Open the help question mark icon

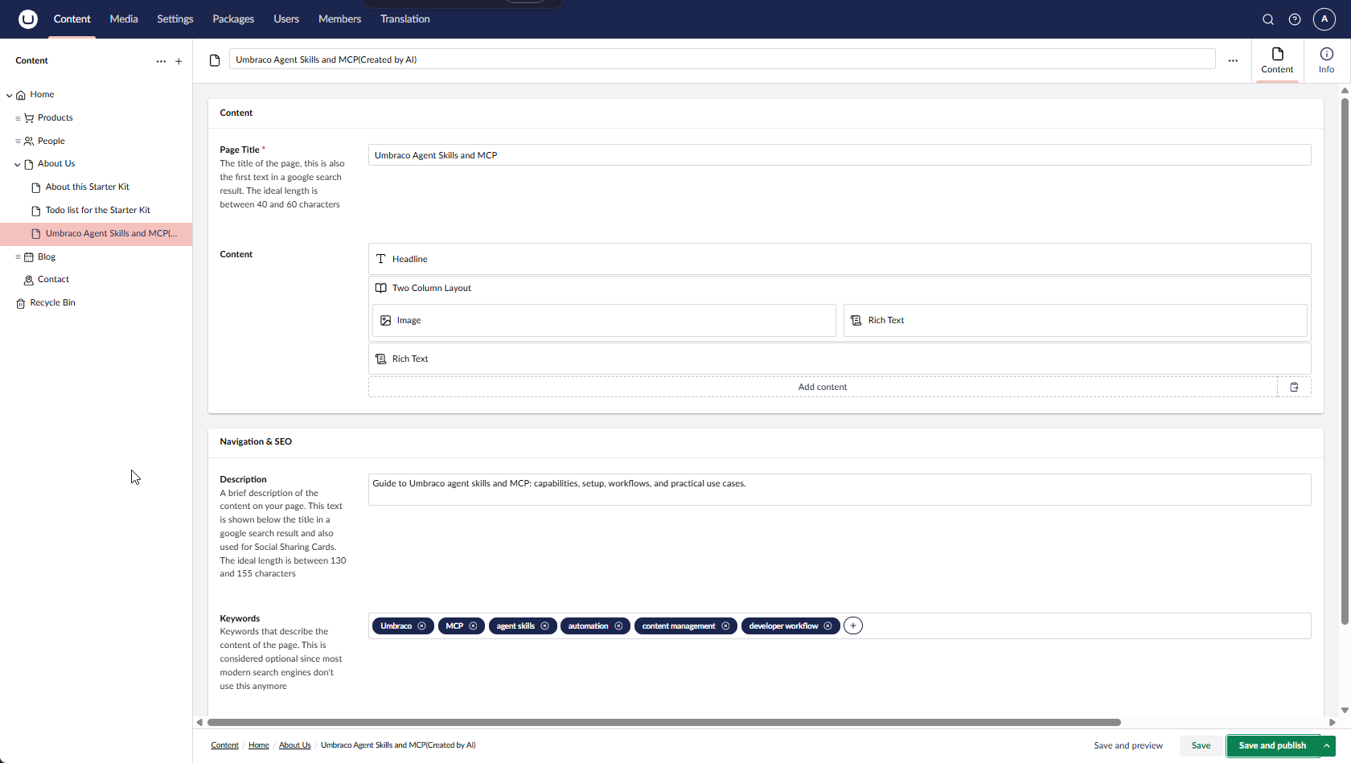(1295, 19)
